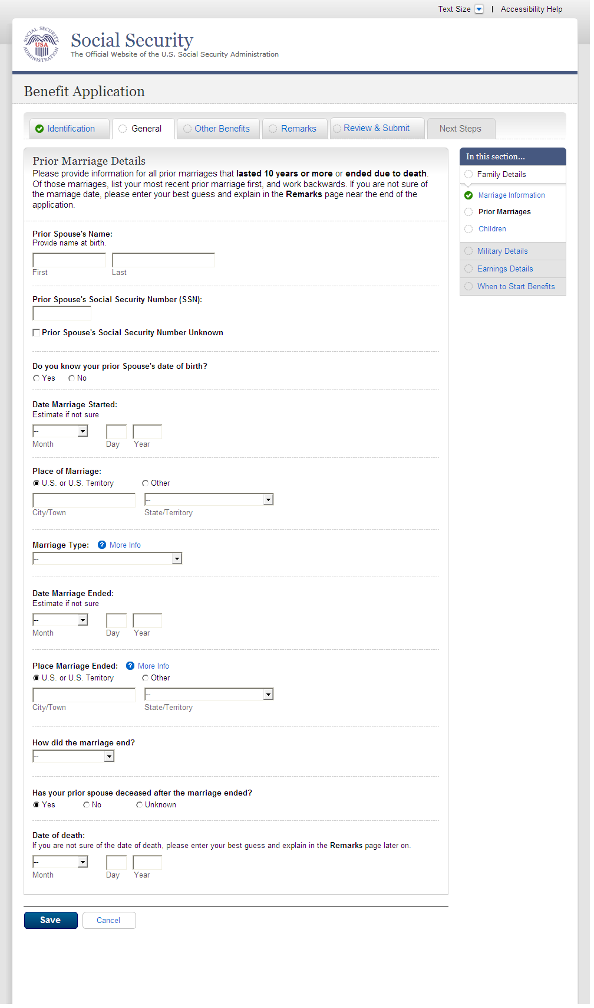The height and width of the screenshot is (1008, 594).
Task: Click the status circle beside Family Details
Action: click(x=468, y=175)
